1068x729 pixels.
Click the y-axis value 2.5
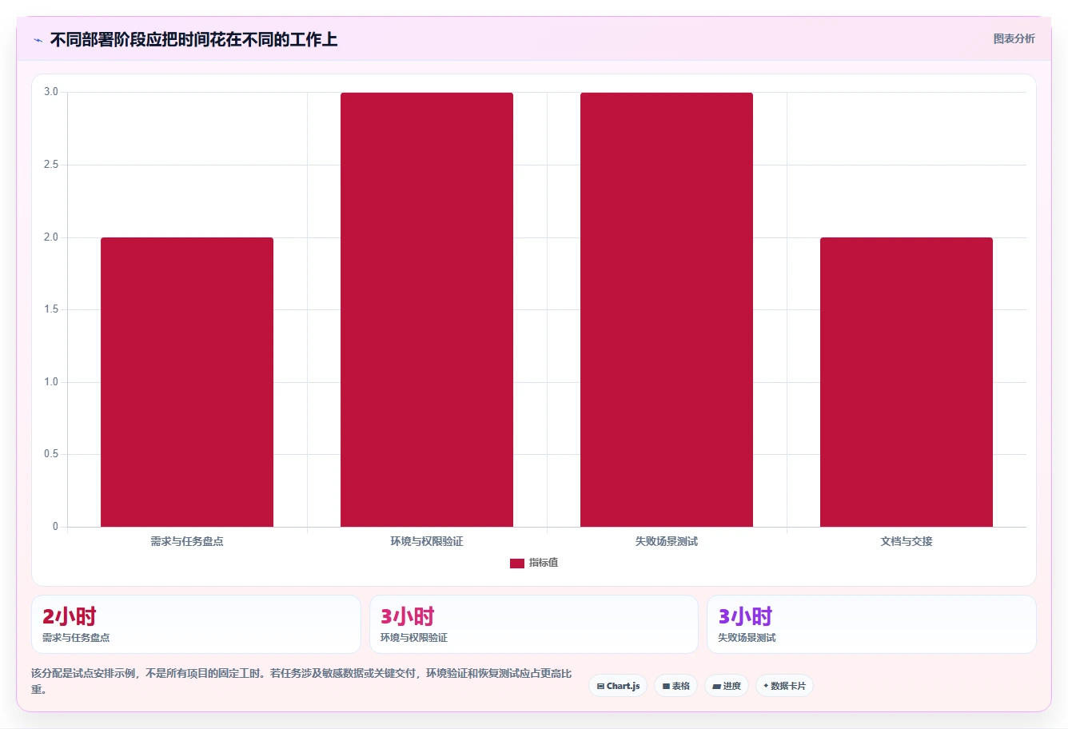[51, 165]
